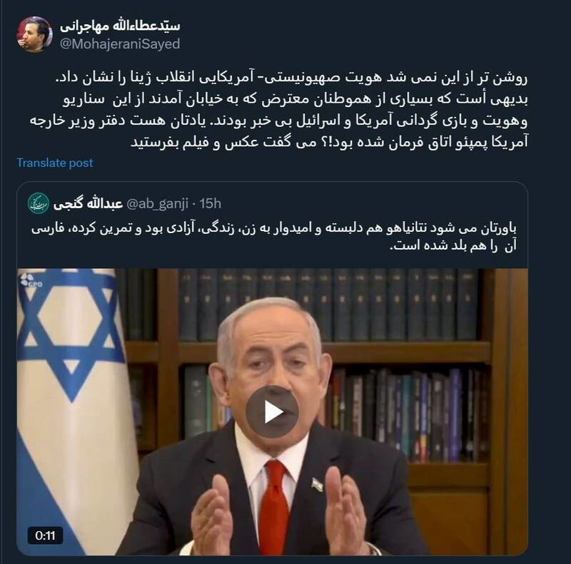
Task: Click the 0:11 video duration badge
Action: pos(45,535)
